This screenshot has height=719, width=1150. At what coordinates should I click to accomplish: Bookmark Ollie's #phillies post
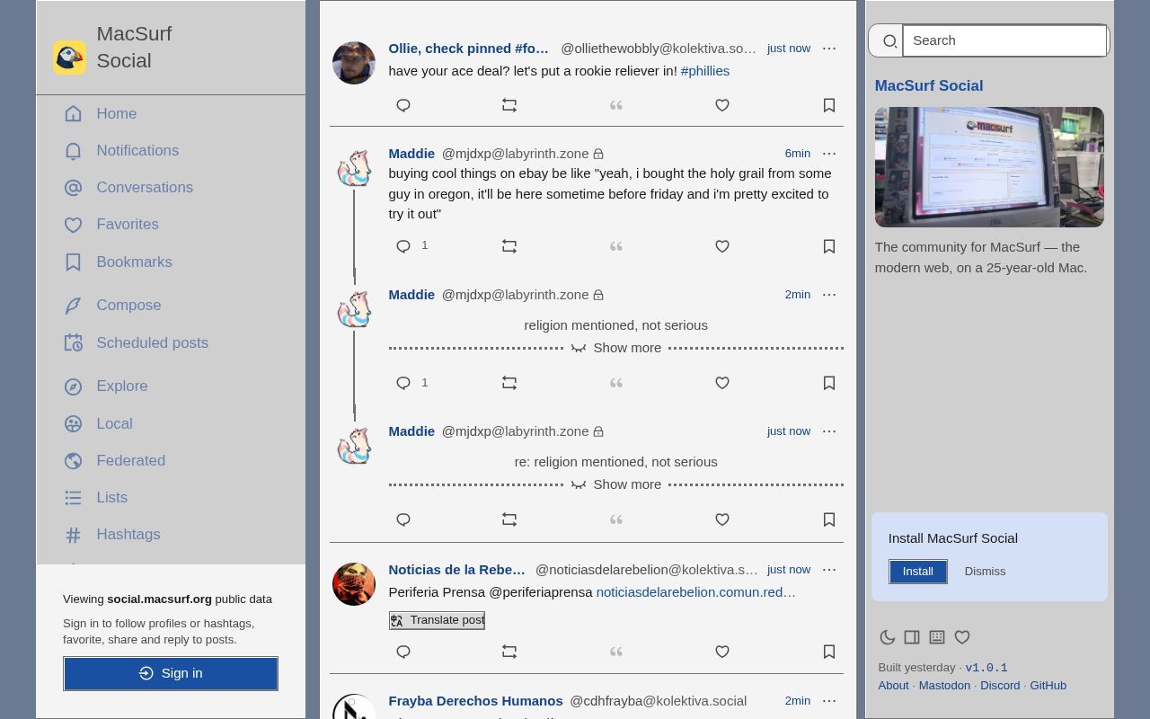click(829, 106)
